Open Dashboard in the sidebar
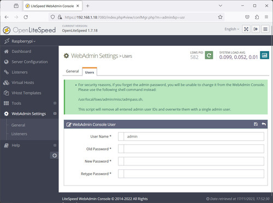Screen dimensions: 273x203 click(x=21, y=52)
